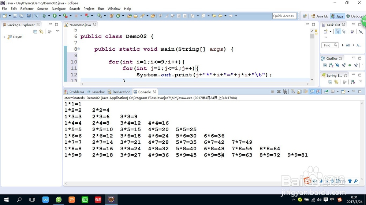Viewport: 366px width, 205px height.
Task: Toggle show console on standard out
Action: [x=312, y=92]
